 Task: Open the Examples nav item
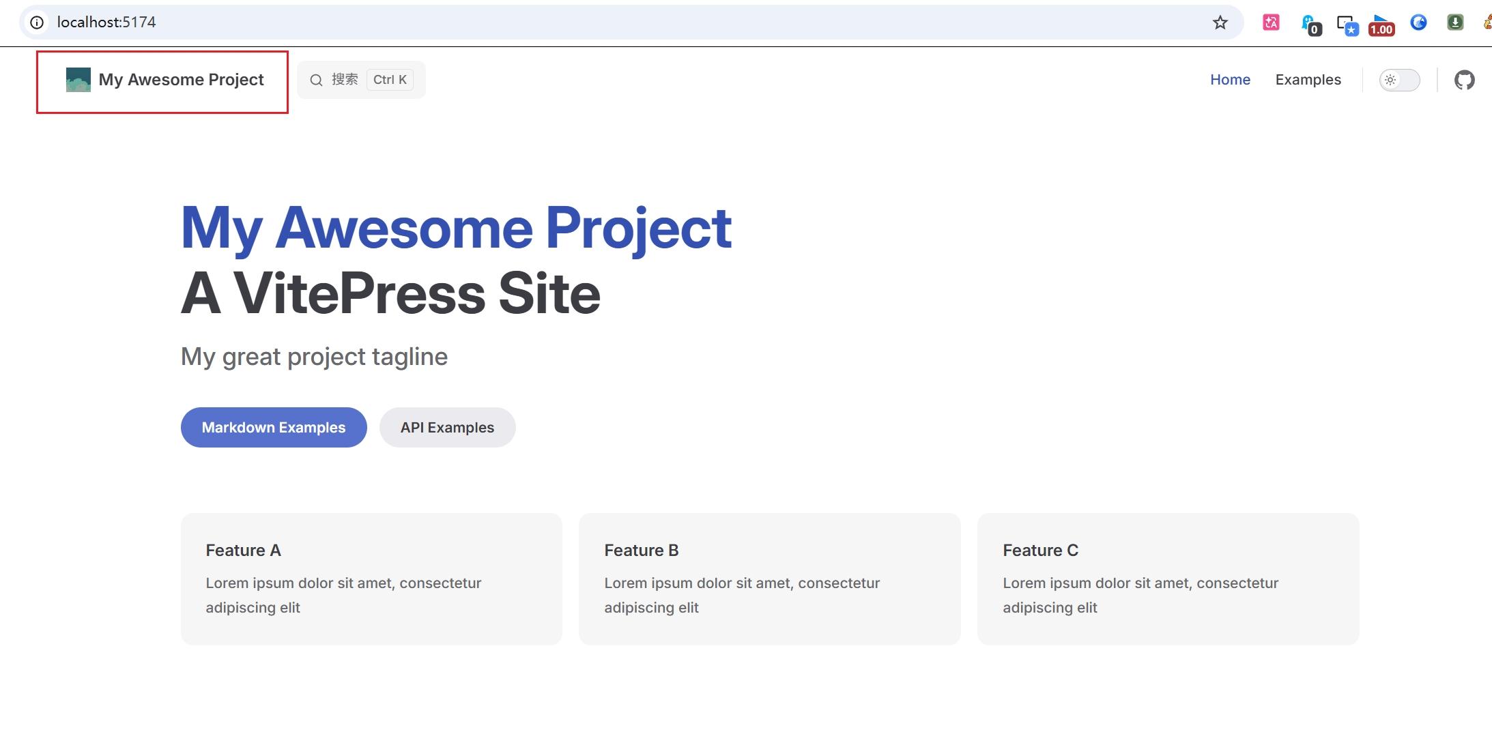(1308, 80)
